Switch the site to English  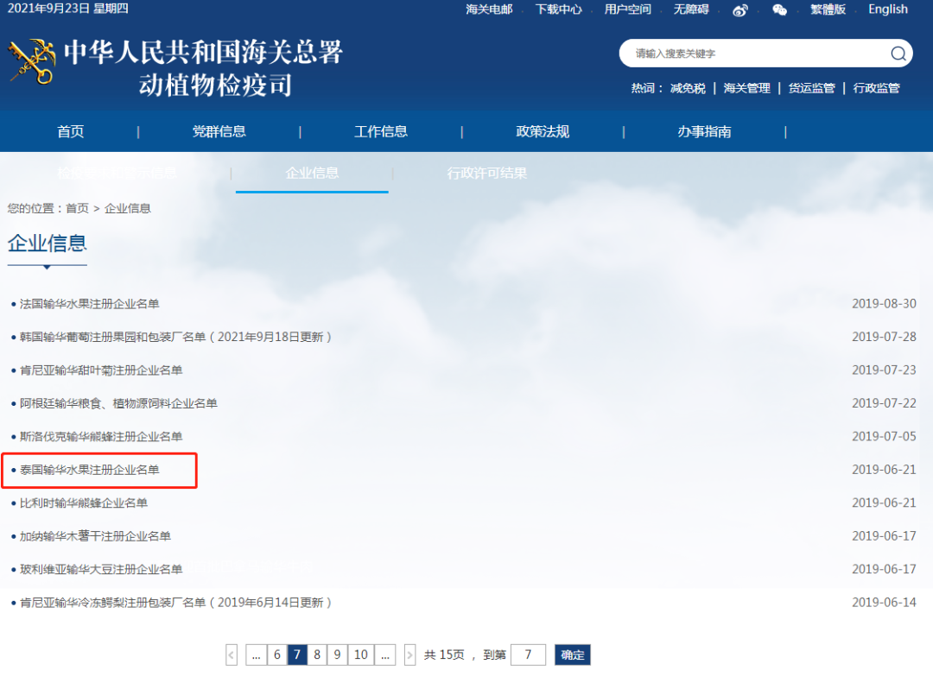[887, 9]
